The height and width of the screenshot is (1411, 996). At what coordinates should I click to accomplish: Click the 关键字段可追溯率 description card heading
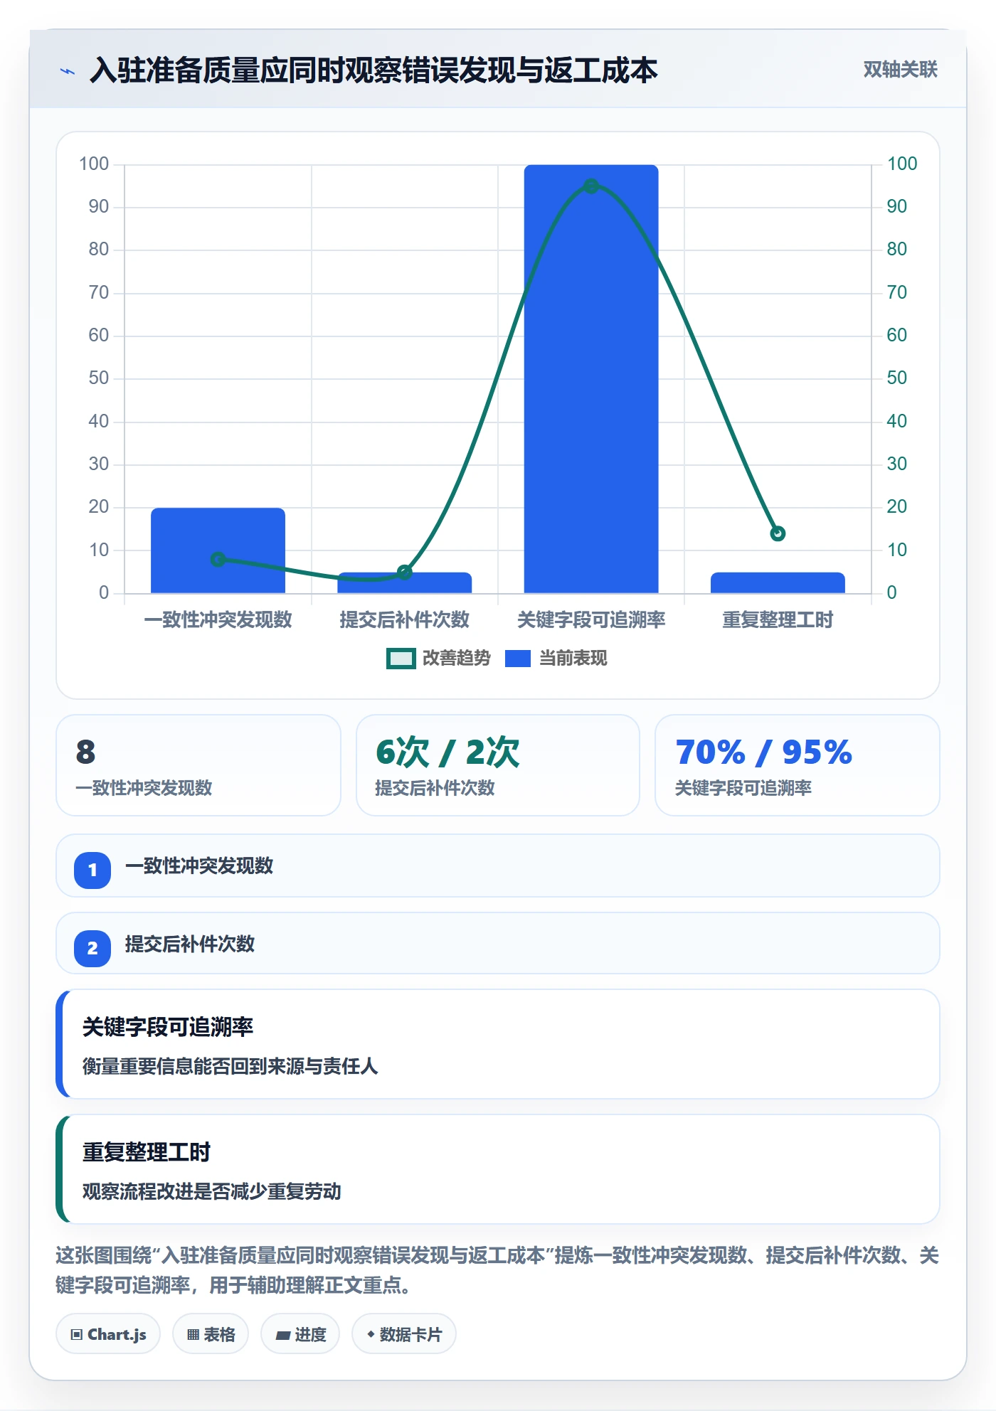pyautogui.click(x=168, y=1027)
